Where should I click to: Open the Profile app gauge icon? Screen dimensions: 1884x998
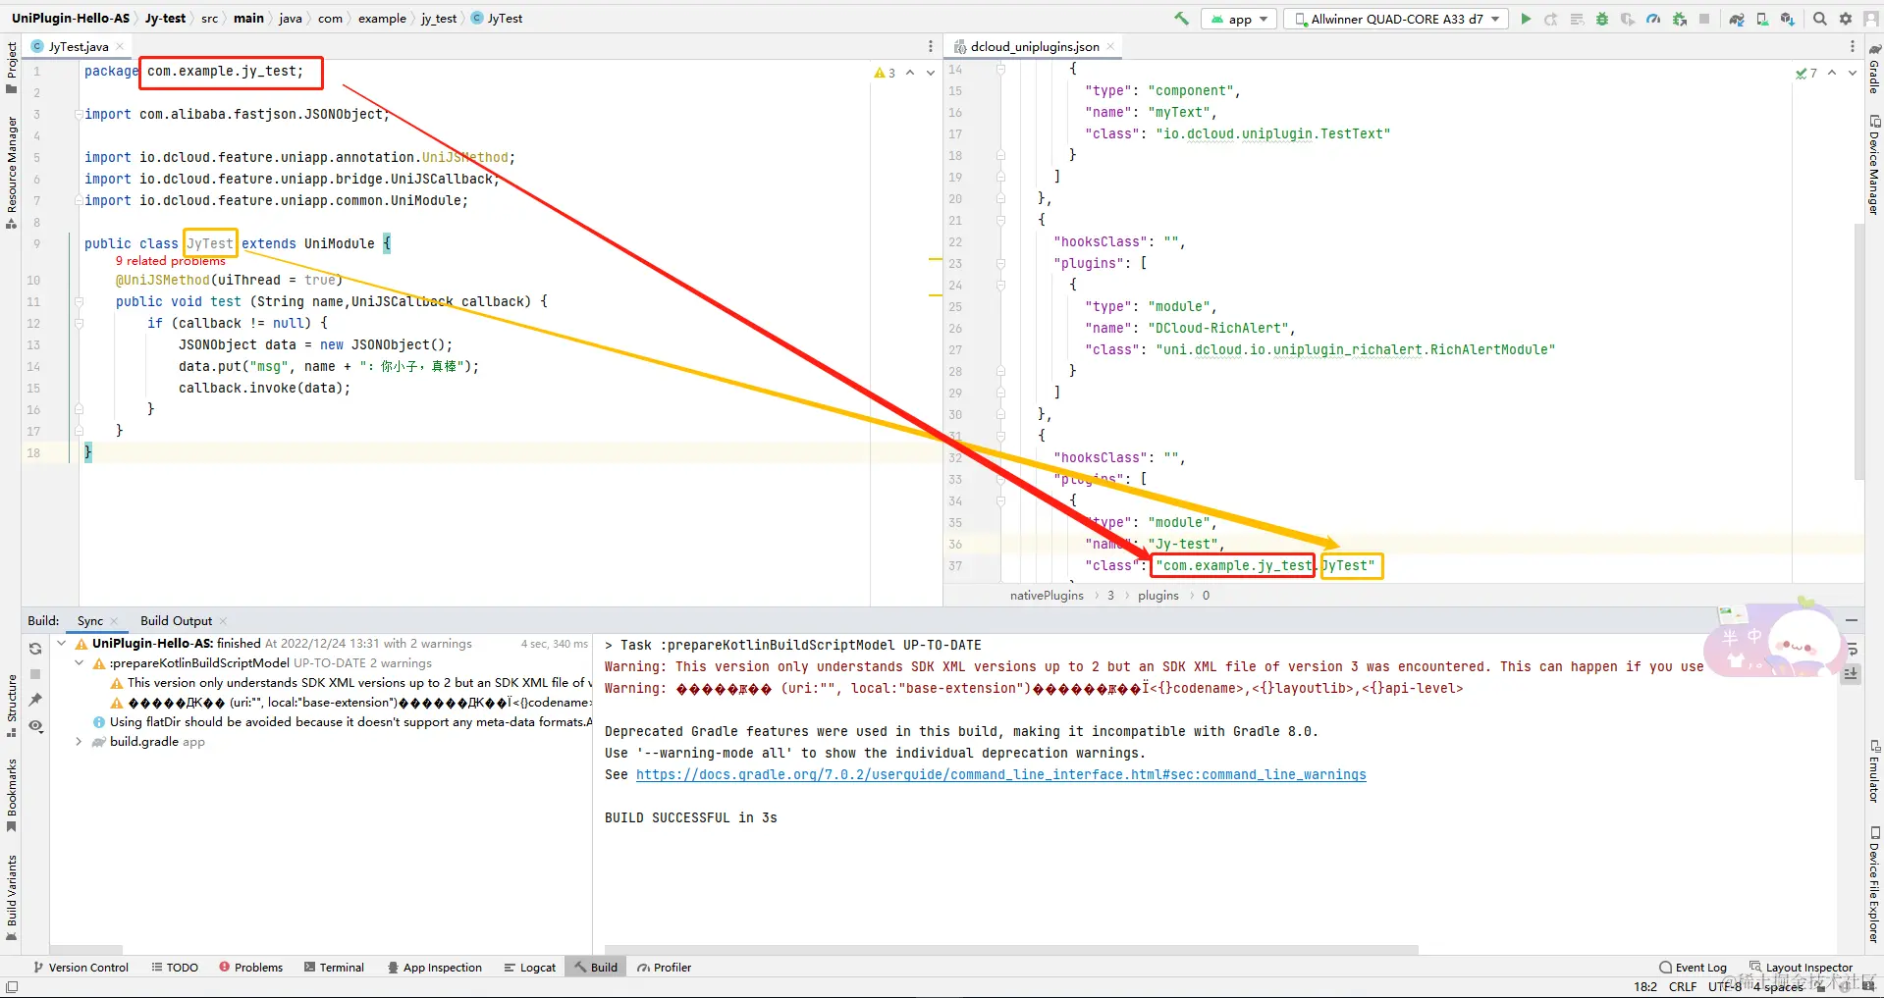click(1653, 19)
